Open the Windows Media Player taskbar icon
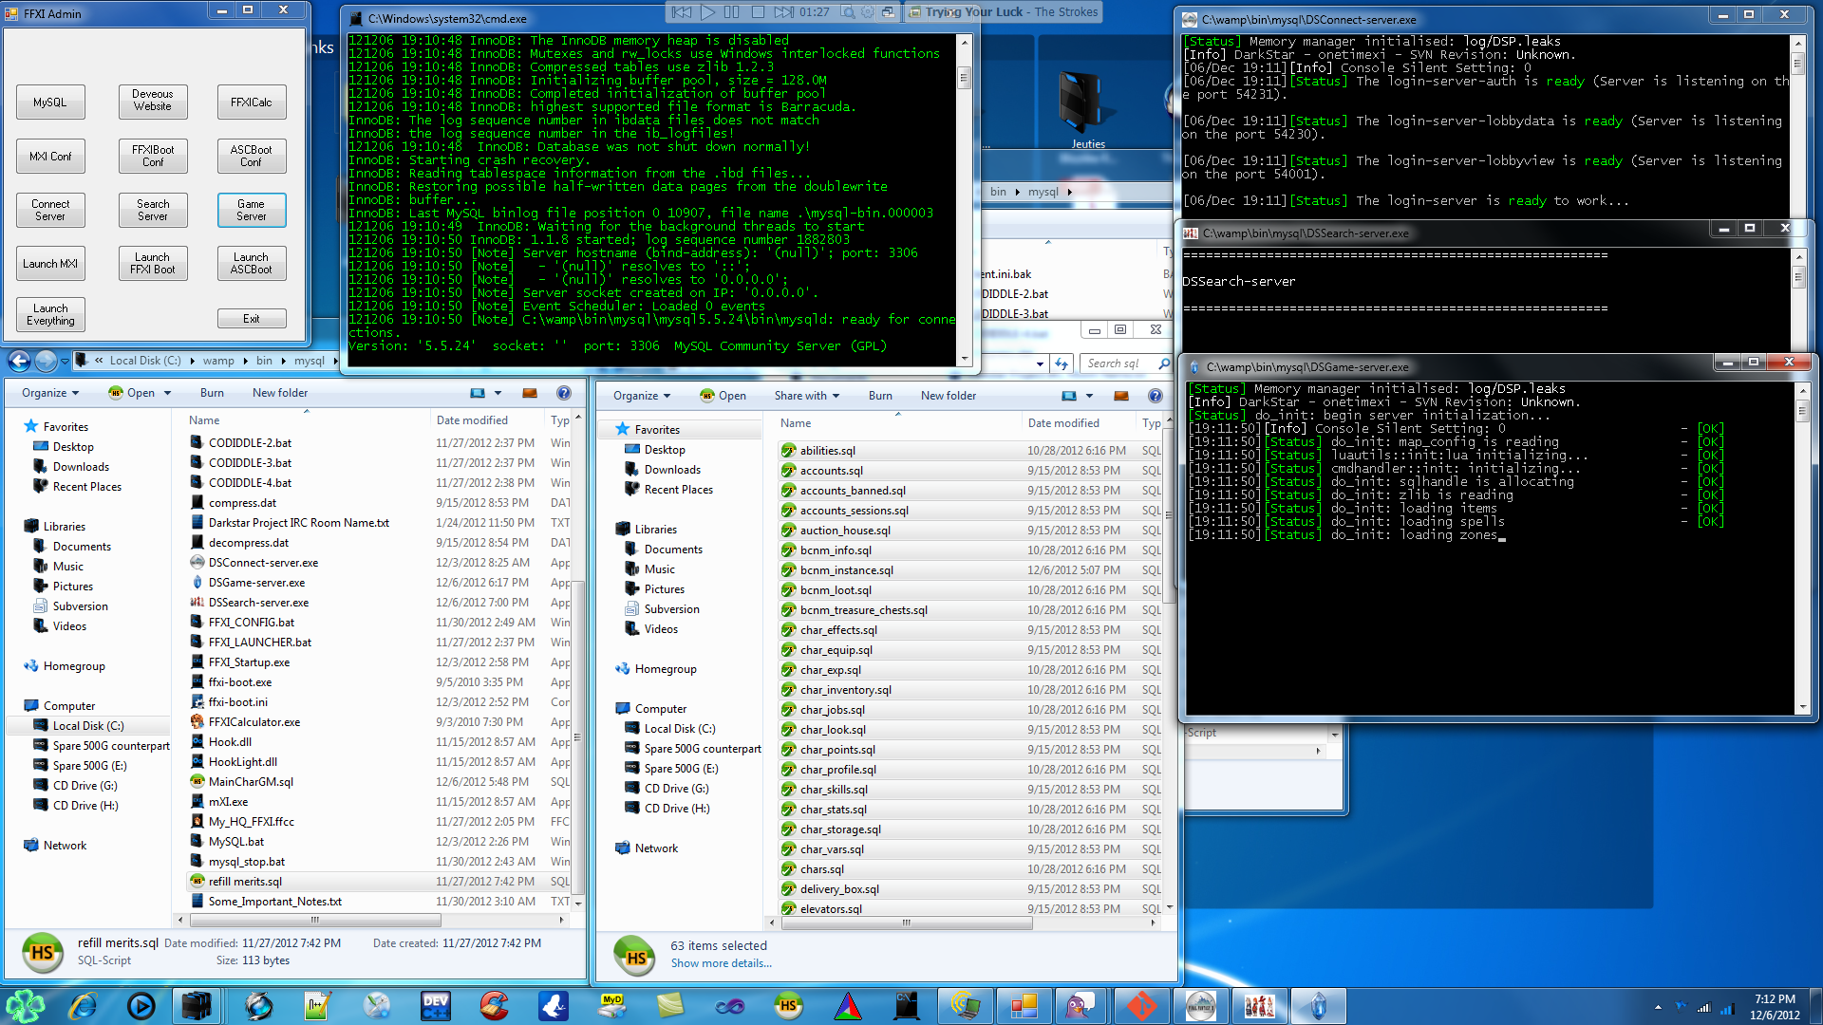The width and height of the screenshot is (1823, 1025). 141,1005
